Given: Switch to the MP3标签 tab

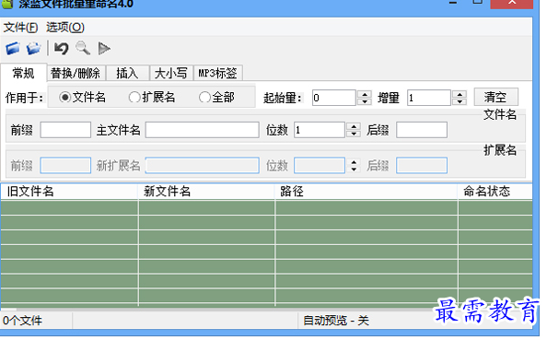Looking at the screenshot, I should [x=218, y=74].
